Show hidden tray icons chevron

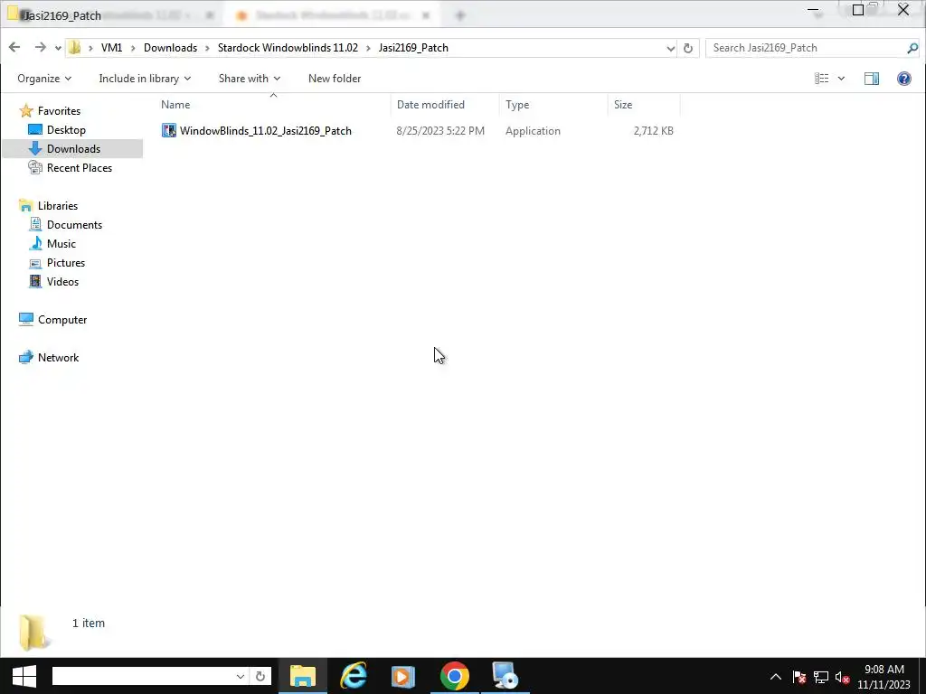point(775,677)
